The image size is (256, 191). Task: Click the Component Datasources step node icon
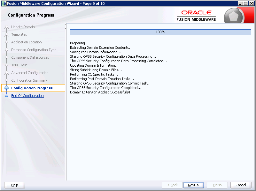click(6, 57)
